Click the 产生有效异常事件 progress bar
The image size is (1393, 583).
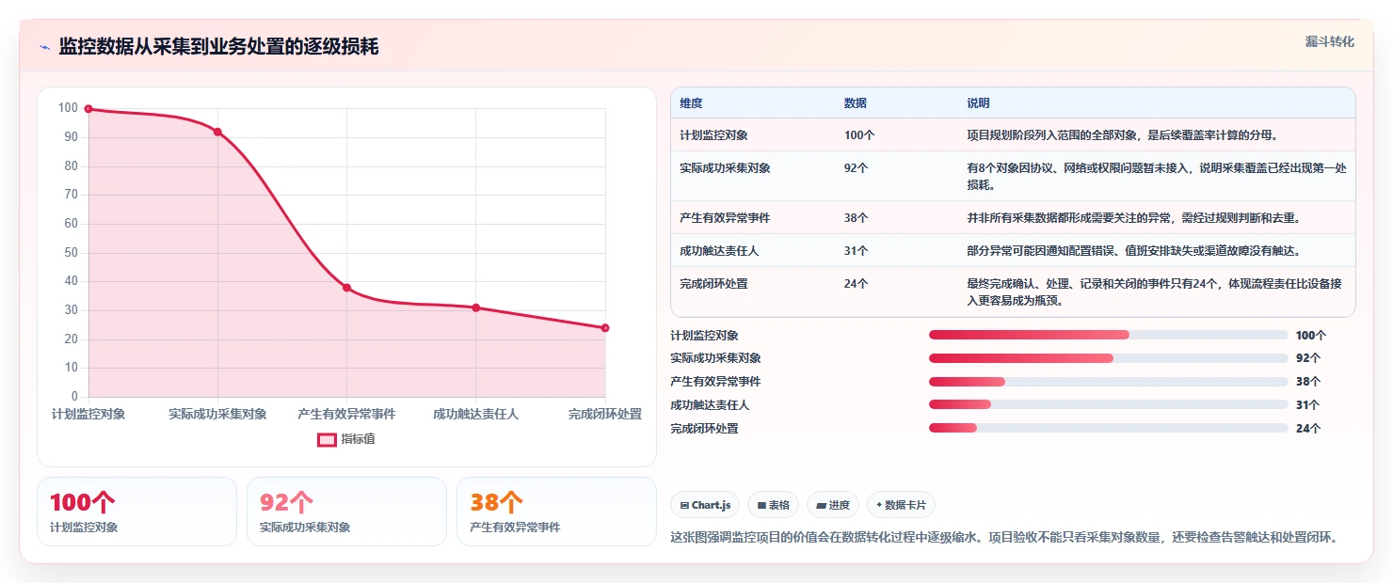click(x=1109, y=382)
